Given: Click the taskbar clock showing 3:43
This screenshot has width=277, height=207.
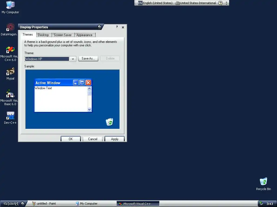Looking at the screenshot, I should (x=270, y=204).
